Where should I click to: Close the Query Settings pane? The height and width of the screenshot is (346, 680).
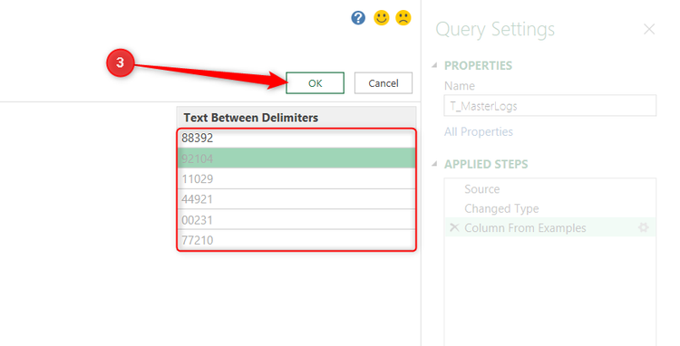coord(649,29)
